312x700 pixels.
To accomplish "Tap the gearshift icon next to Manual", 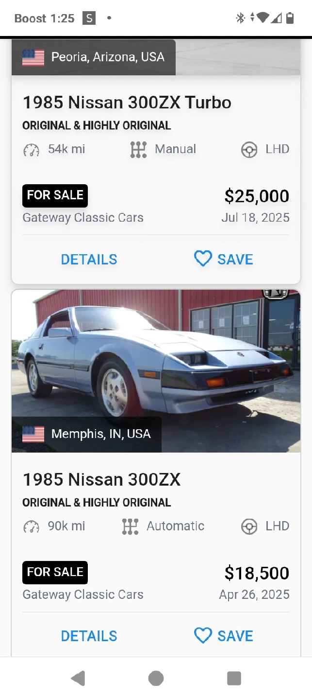I will (x=138, y=150).
